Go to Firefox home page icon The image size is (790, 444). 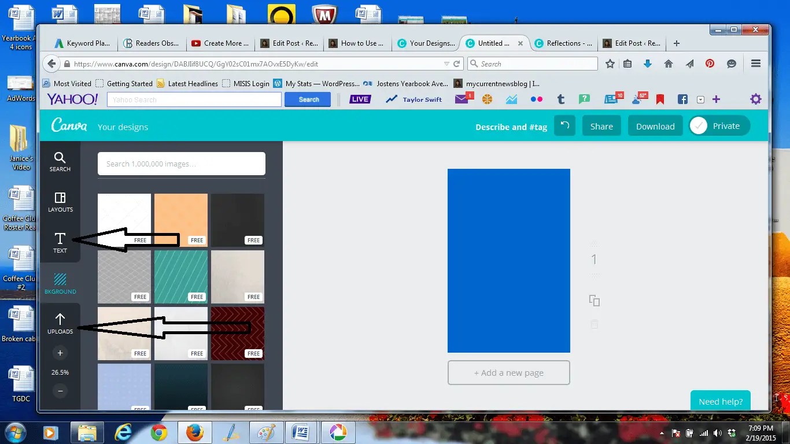669,64
